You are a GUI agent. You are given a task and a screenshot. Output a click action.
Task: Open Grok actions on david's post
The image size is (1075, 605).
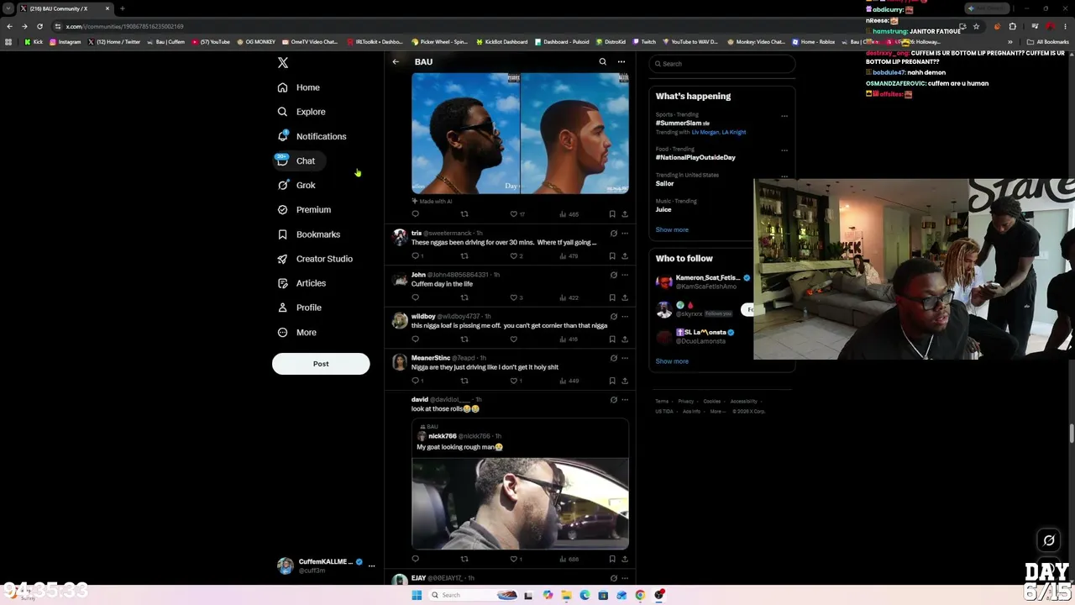point(613,400)
